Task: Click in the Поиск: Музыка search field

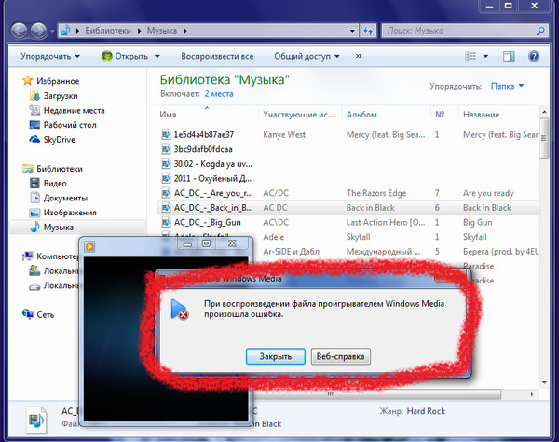Action: [460, 31]
